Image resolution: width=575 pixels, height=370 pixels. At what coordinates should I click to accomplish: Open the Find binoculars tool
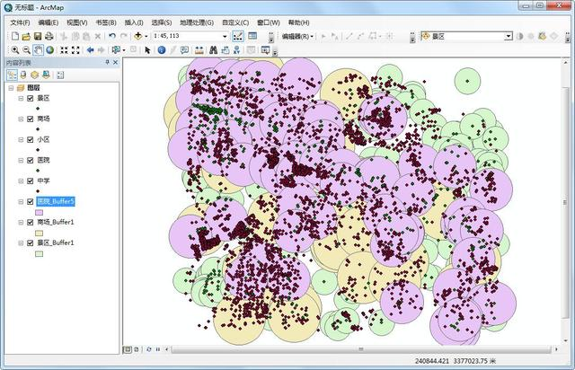point(214,50)
